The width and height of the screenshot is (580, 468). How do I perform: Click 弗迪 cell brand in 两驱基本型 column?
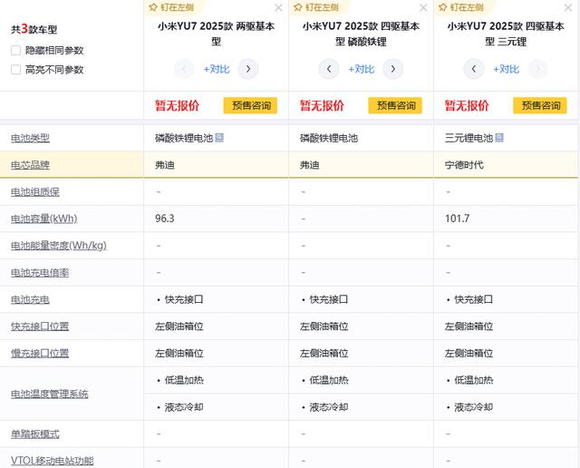[165, 165]
